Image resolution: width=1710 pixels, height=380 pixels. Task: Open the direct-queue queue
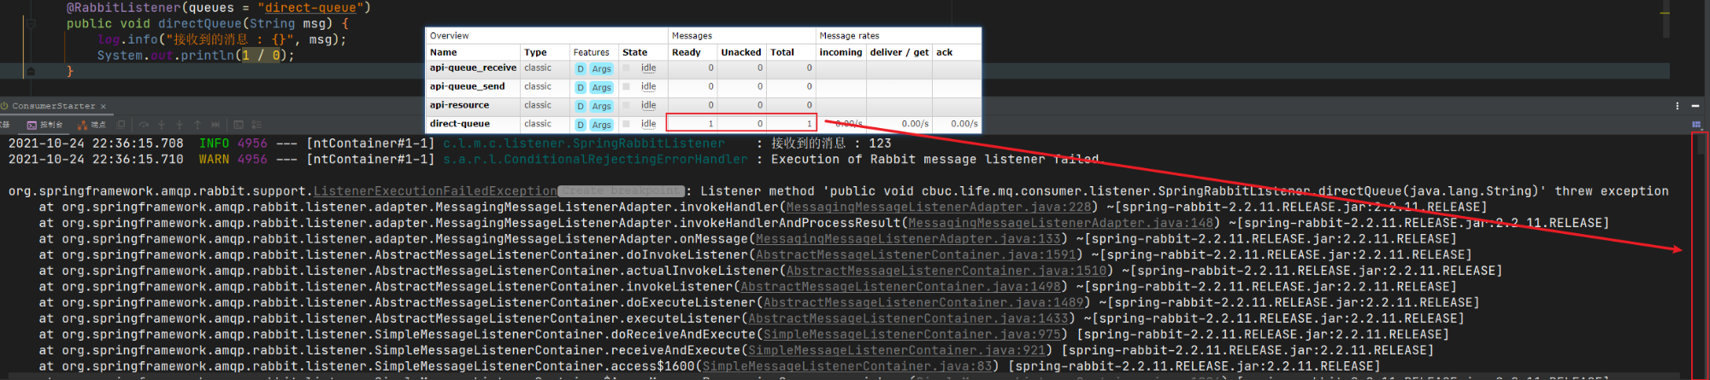click(x=460, y=125)
